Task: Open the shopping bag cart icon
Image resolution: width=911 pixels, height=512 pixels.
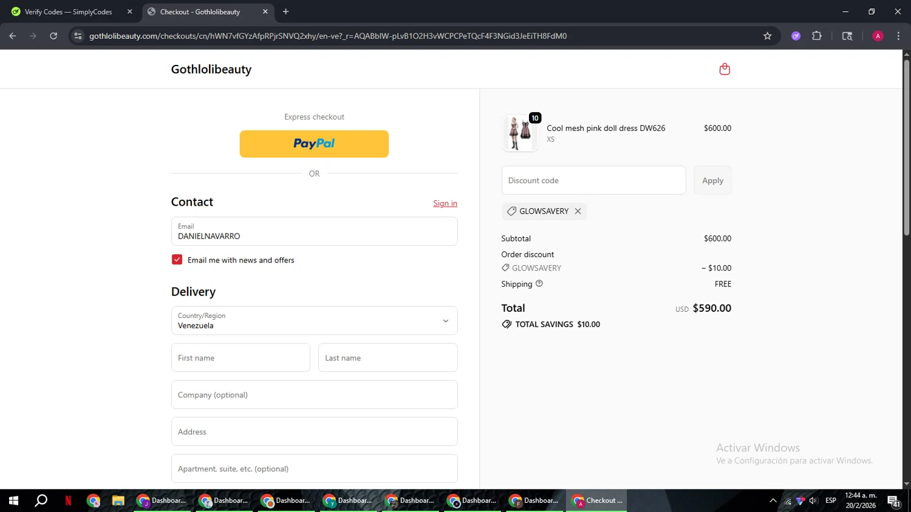Action: 724,69
